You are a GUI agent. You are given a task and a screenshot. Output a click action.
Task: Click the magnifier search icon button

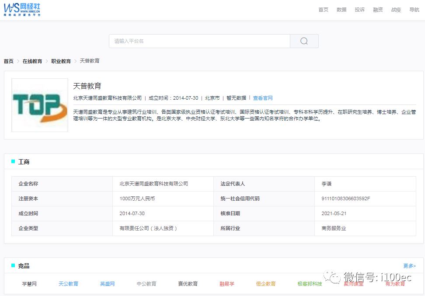[x=304, y=41]
